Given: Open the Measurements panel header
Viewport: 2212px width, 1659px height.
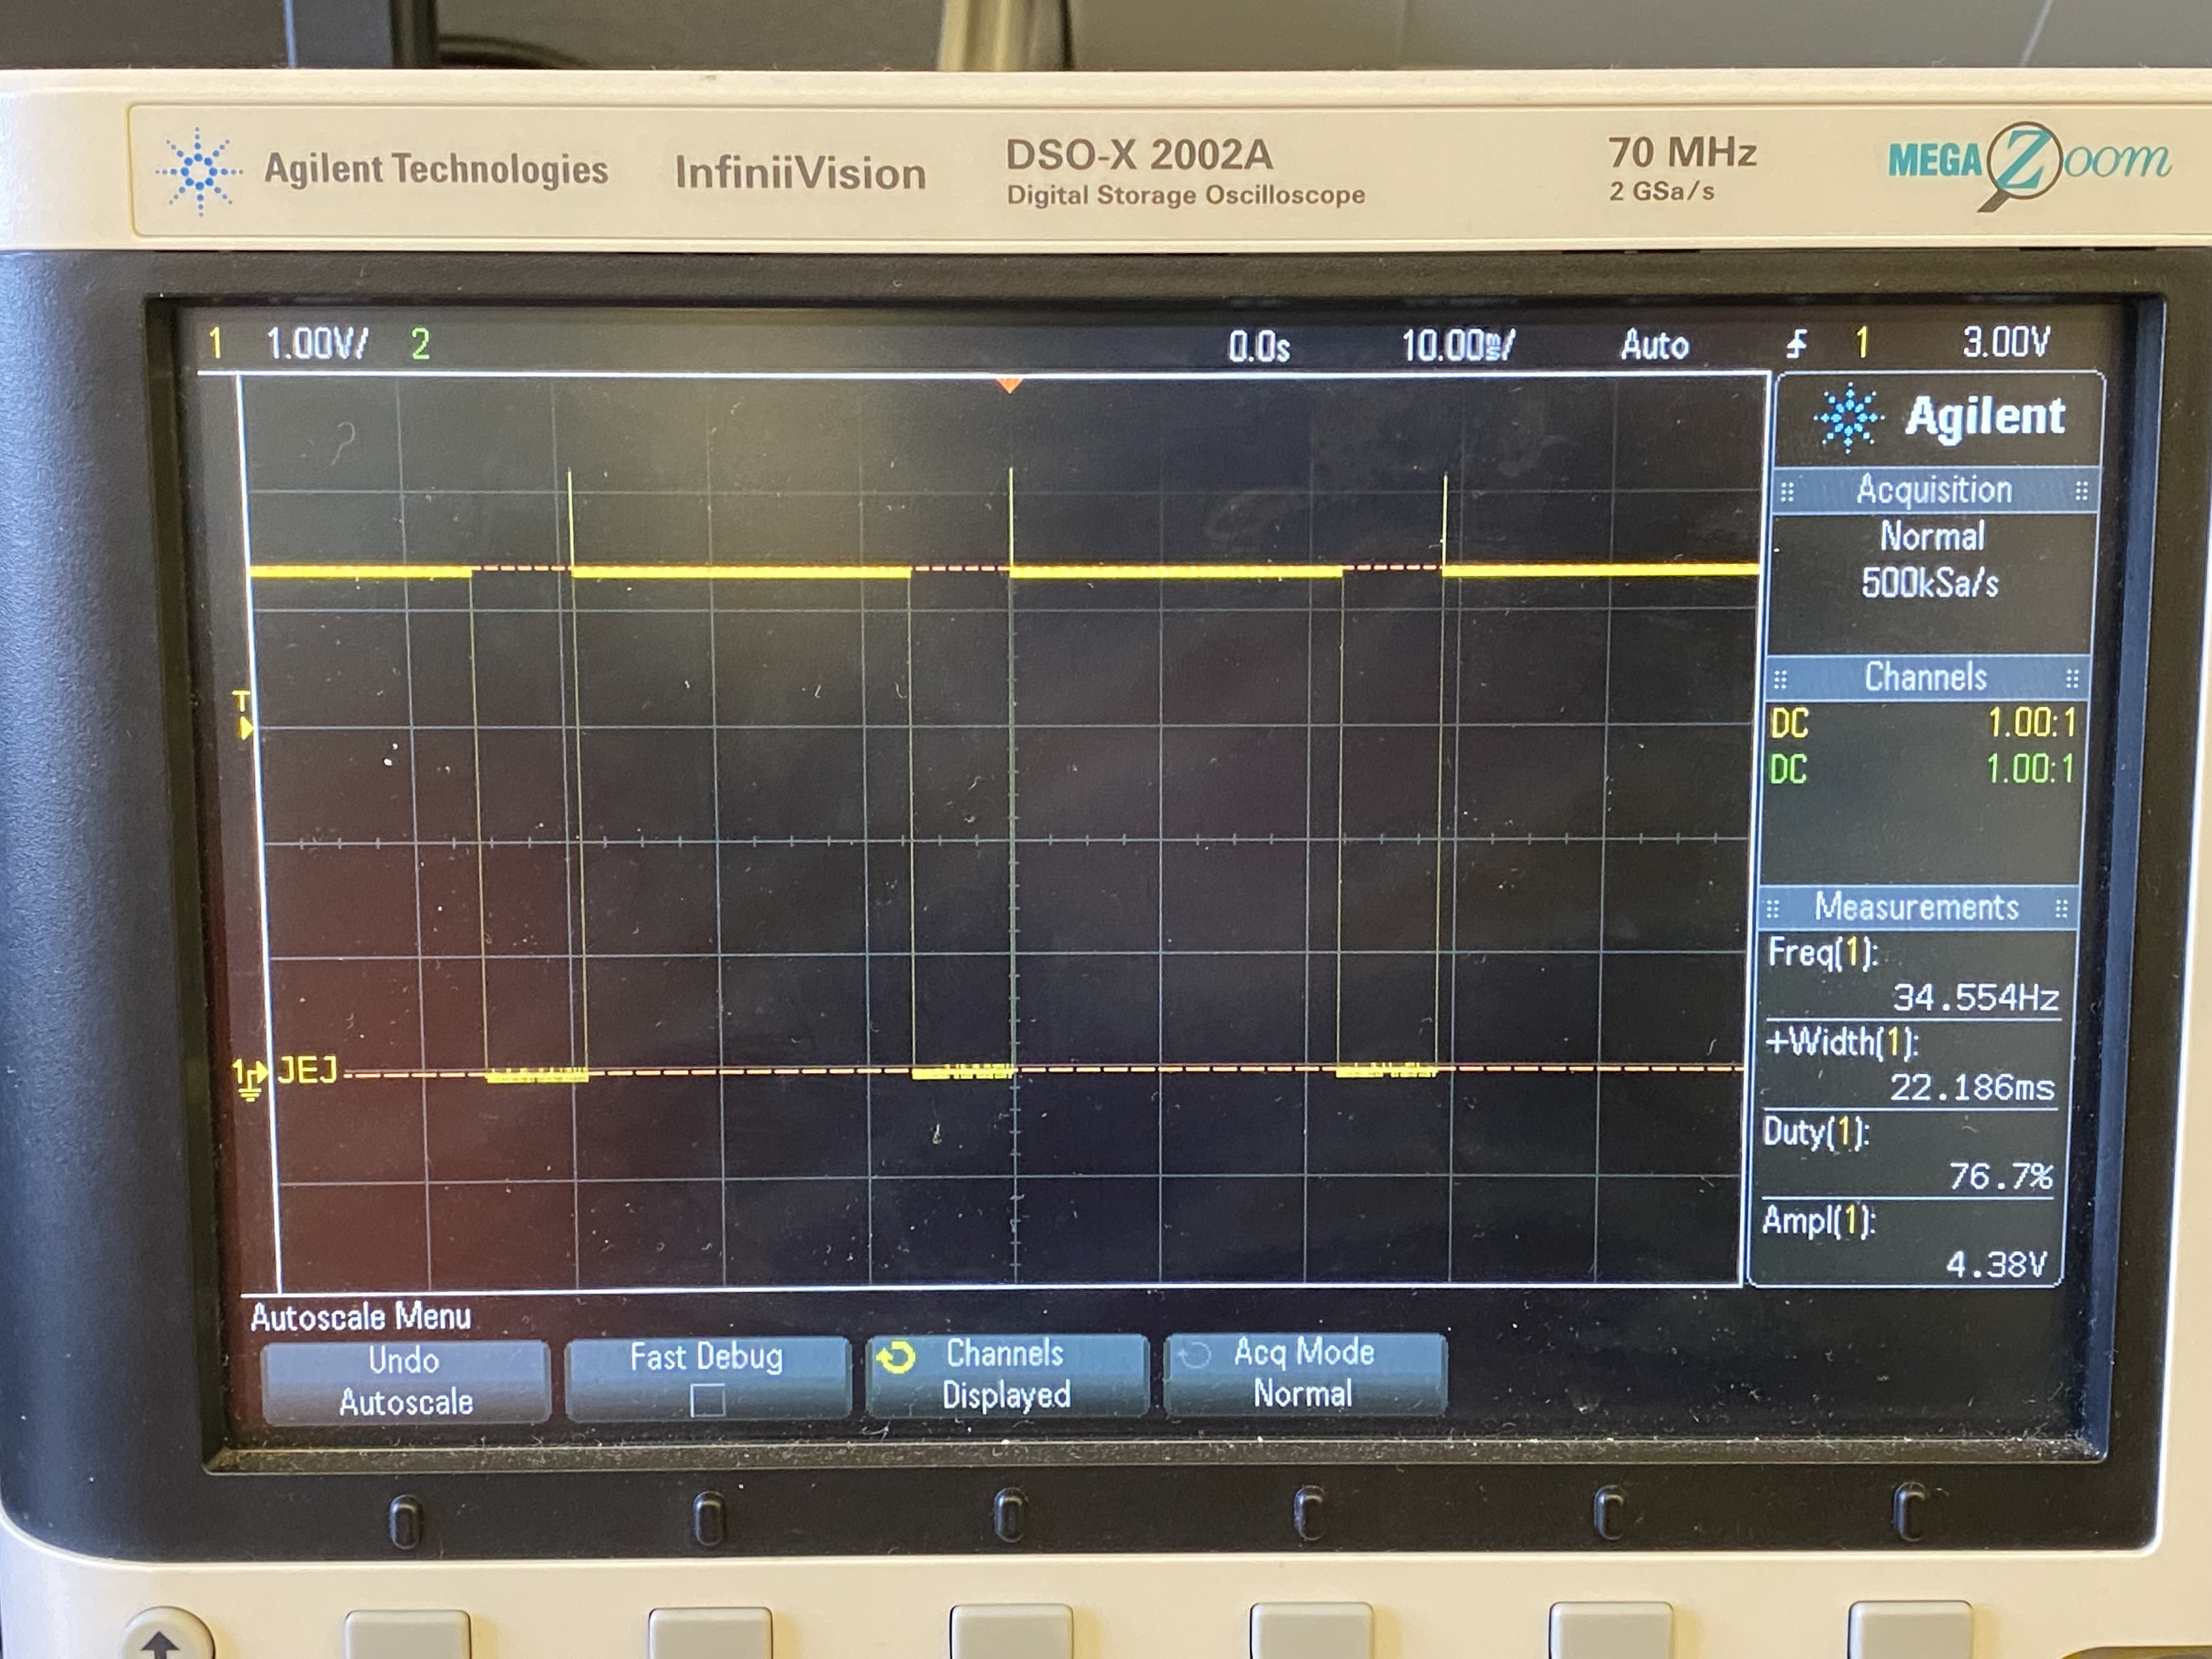Looking at the screenshot, I should [x=1917, y=907].
